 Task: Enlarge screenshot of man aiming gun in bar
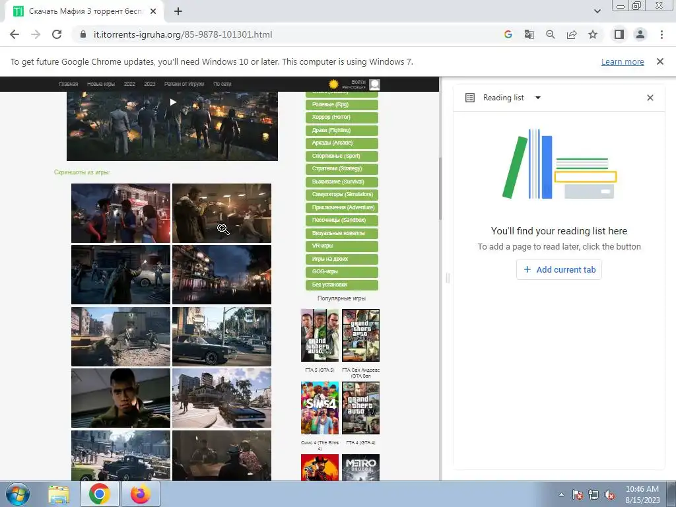click(x=222, y=213)
